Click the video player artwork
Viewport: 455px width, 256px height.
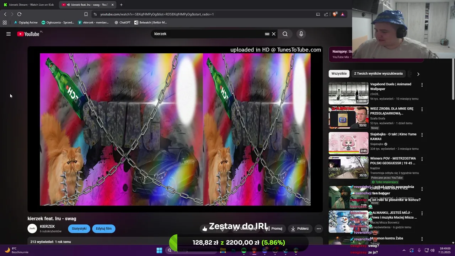tap(175, 129)
